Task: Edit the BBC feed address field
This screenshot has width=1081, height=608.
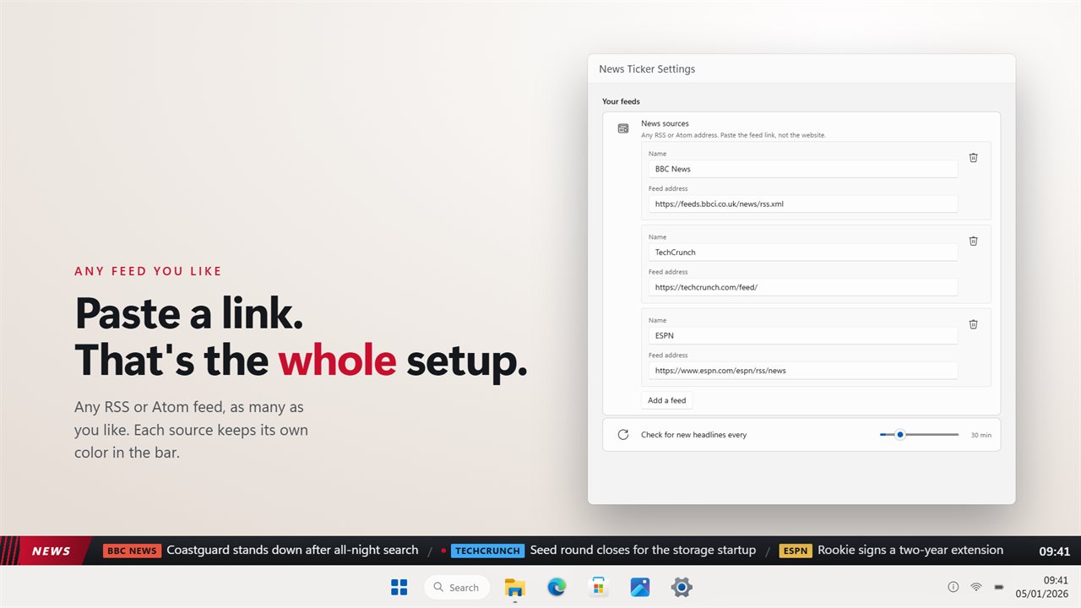Action: (x=803, y=204)
